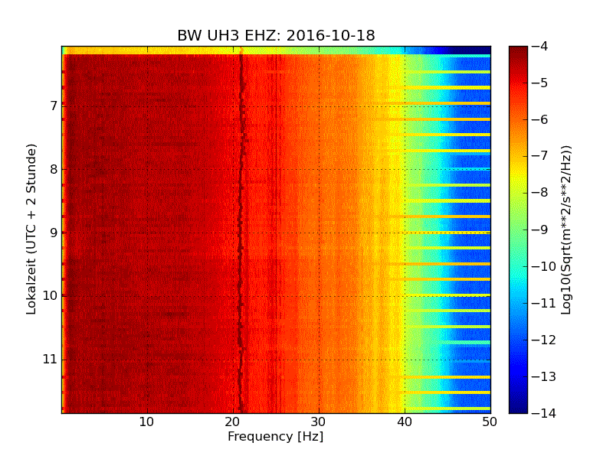Click the plot title 'BW UH3 EHZ: 2016-10-18'

coord(276,35)
